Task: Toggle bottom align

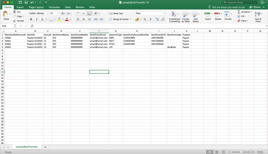Action: coord(89,13)
